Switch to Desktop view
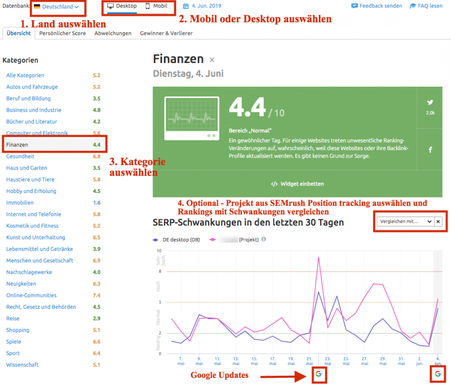 point(122,6)
